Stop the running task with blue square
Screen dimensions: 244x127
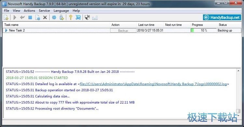pyautogui.click(x=30, y=17)
